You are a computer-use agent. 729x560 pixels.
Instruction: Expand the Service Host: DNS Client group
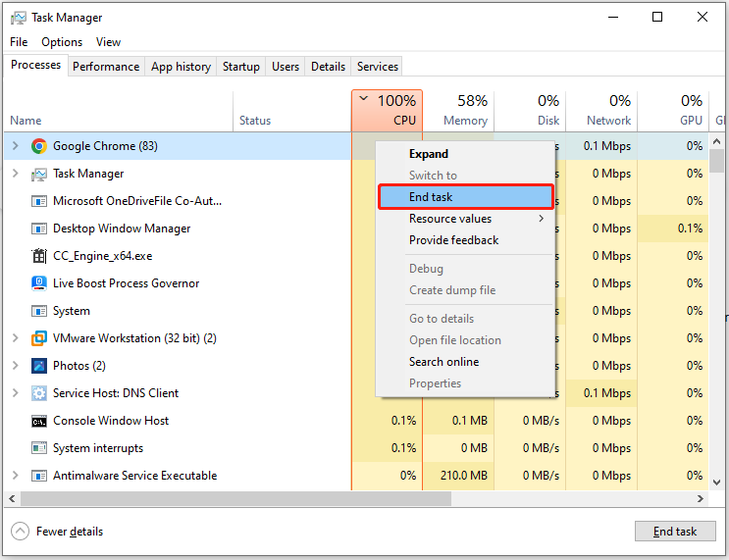tap(16, 392)
